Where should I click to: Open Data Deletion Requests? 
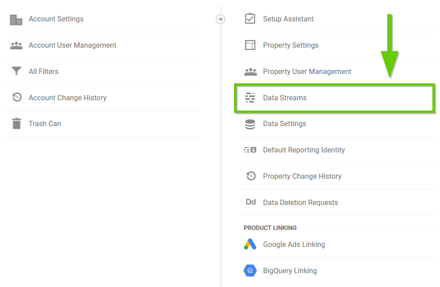(300, 202)
